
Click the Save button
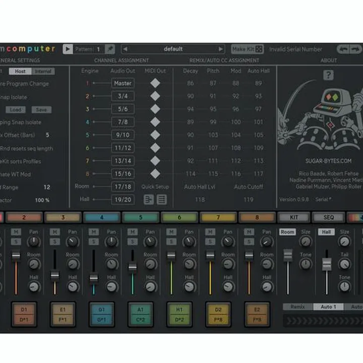point(41,110)
